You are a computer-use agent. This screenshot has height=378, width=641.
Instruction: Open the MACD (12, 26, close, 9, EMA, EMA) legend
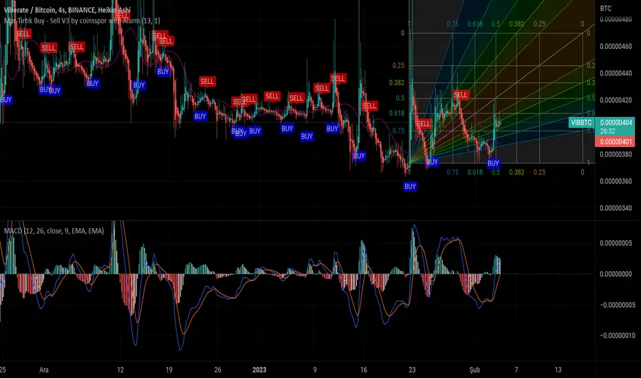tap(54, 231)
